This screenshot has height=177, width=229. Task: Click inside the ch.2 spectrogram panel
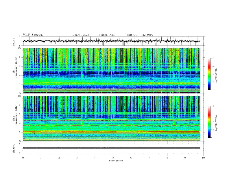tap(112, 119)
